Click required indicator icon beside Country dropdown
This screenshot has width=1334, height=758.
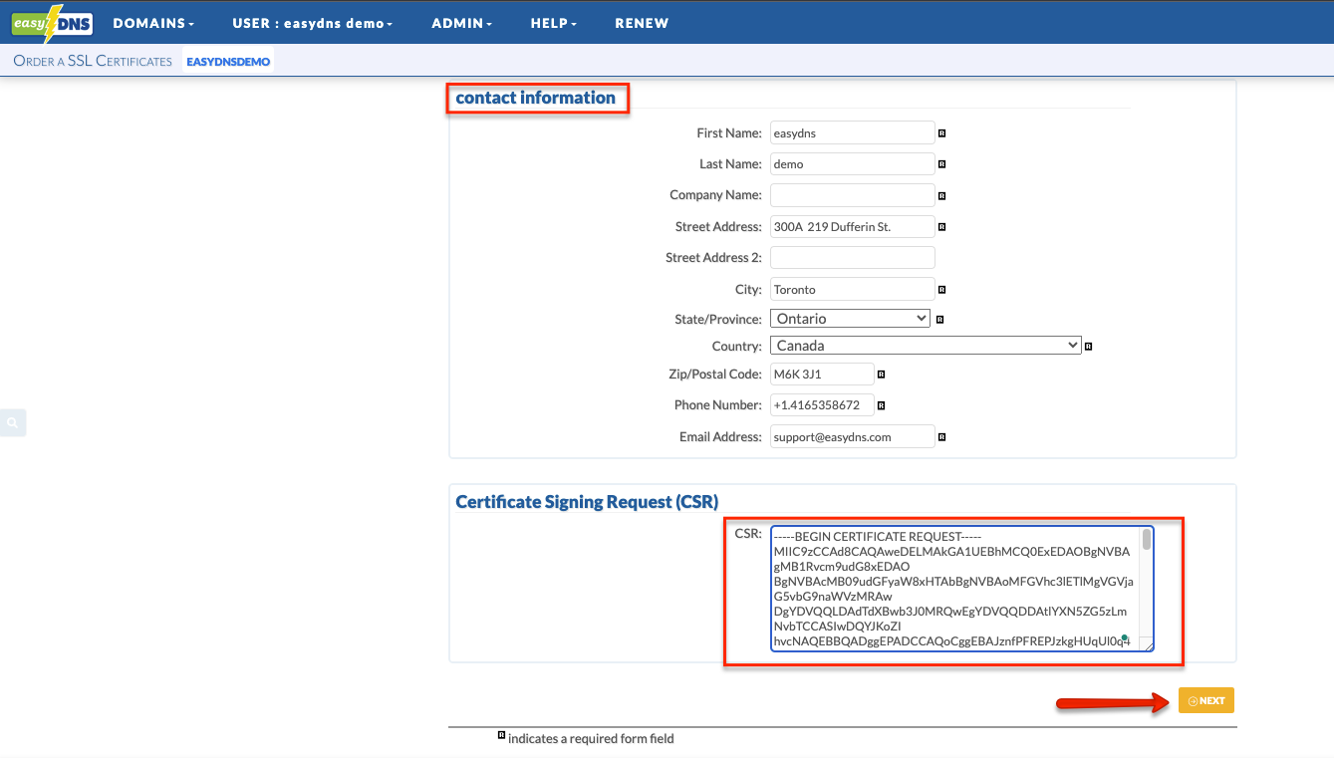(x=1089, y=347)
